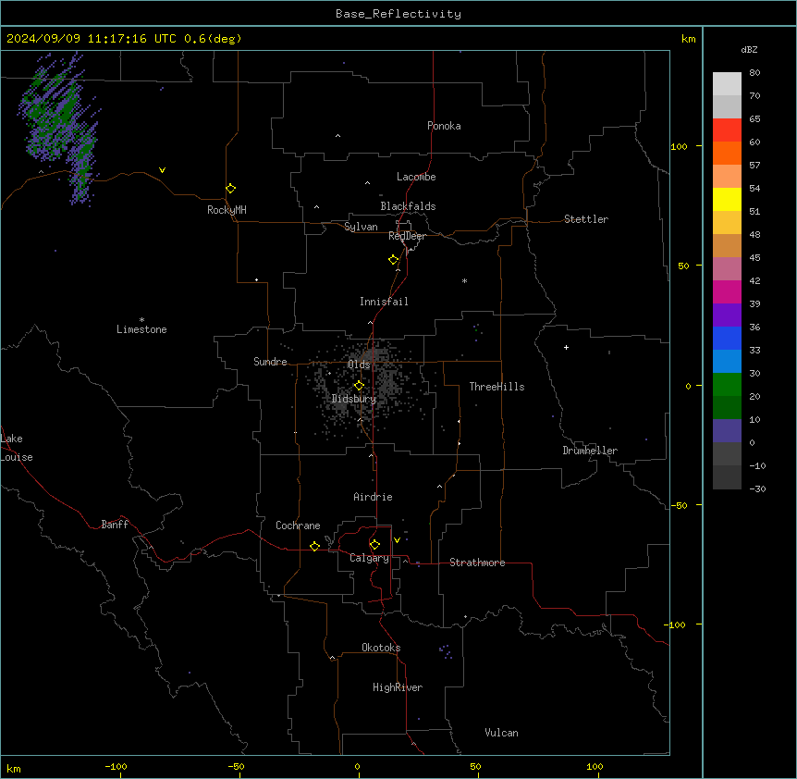Click the yellow diamond marker below Cochrane
797x779 pixels.
tap(314, 546)
